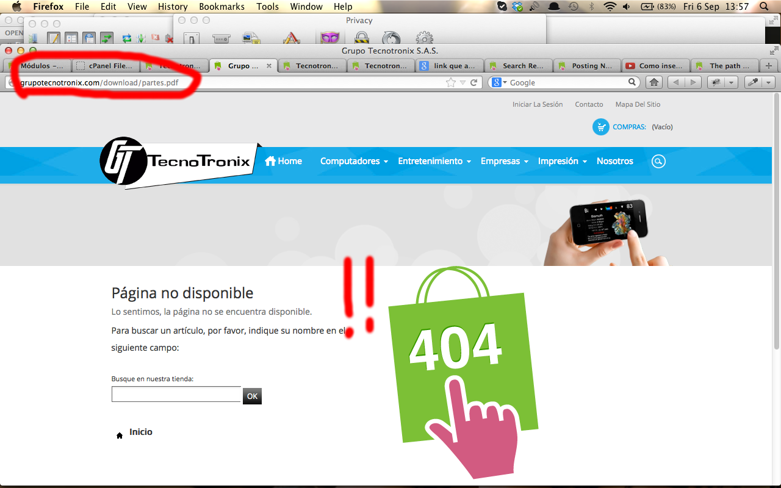Open the dropdown arrow beside the Firebug icon
Screen dimensions: 781x488
point(732,82)
